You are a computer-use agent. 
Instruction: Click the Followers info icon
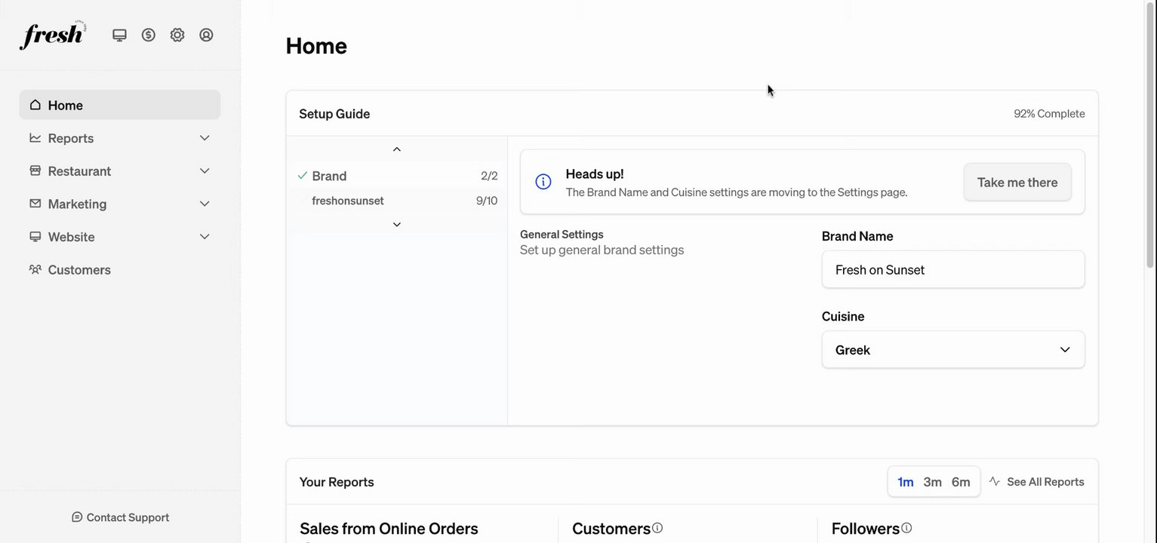(x=906, y=528)
